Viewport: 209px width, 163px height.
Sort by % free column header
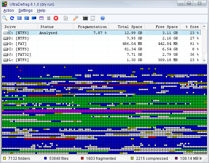190,27
